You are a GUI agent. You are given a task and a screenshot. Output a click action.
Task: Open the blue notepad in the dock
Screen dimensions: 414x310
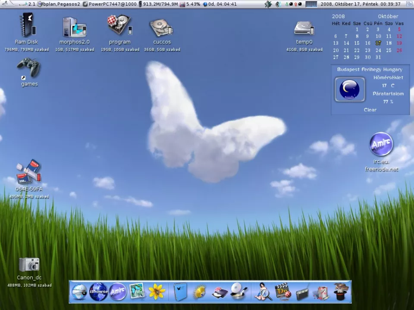coord(180,291)
